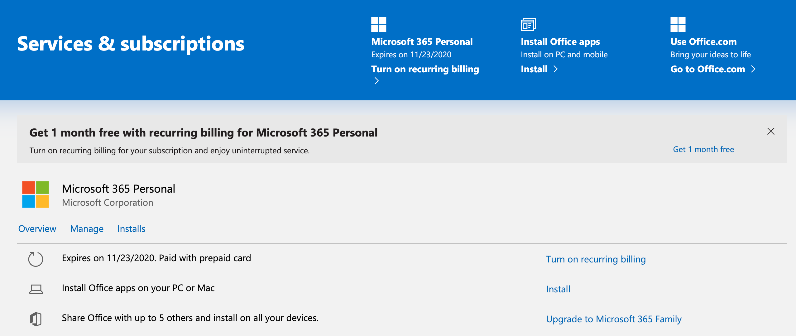The width and height of the screenshot is (796, 336).
Task: Click the chevron next to header Install
Action: pyautogui.click(x=555, y=69)
